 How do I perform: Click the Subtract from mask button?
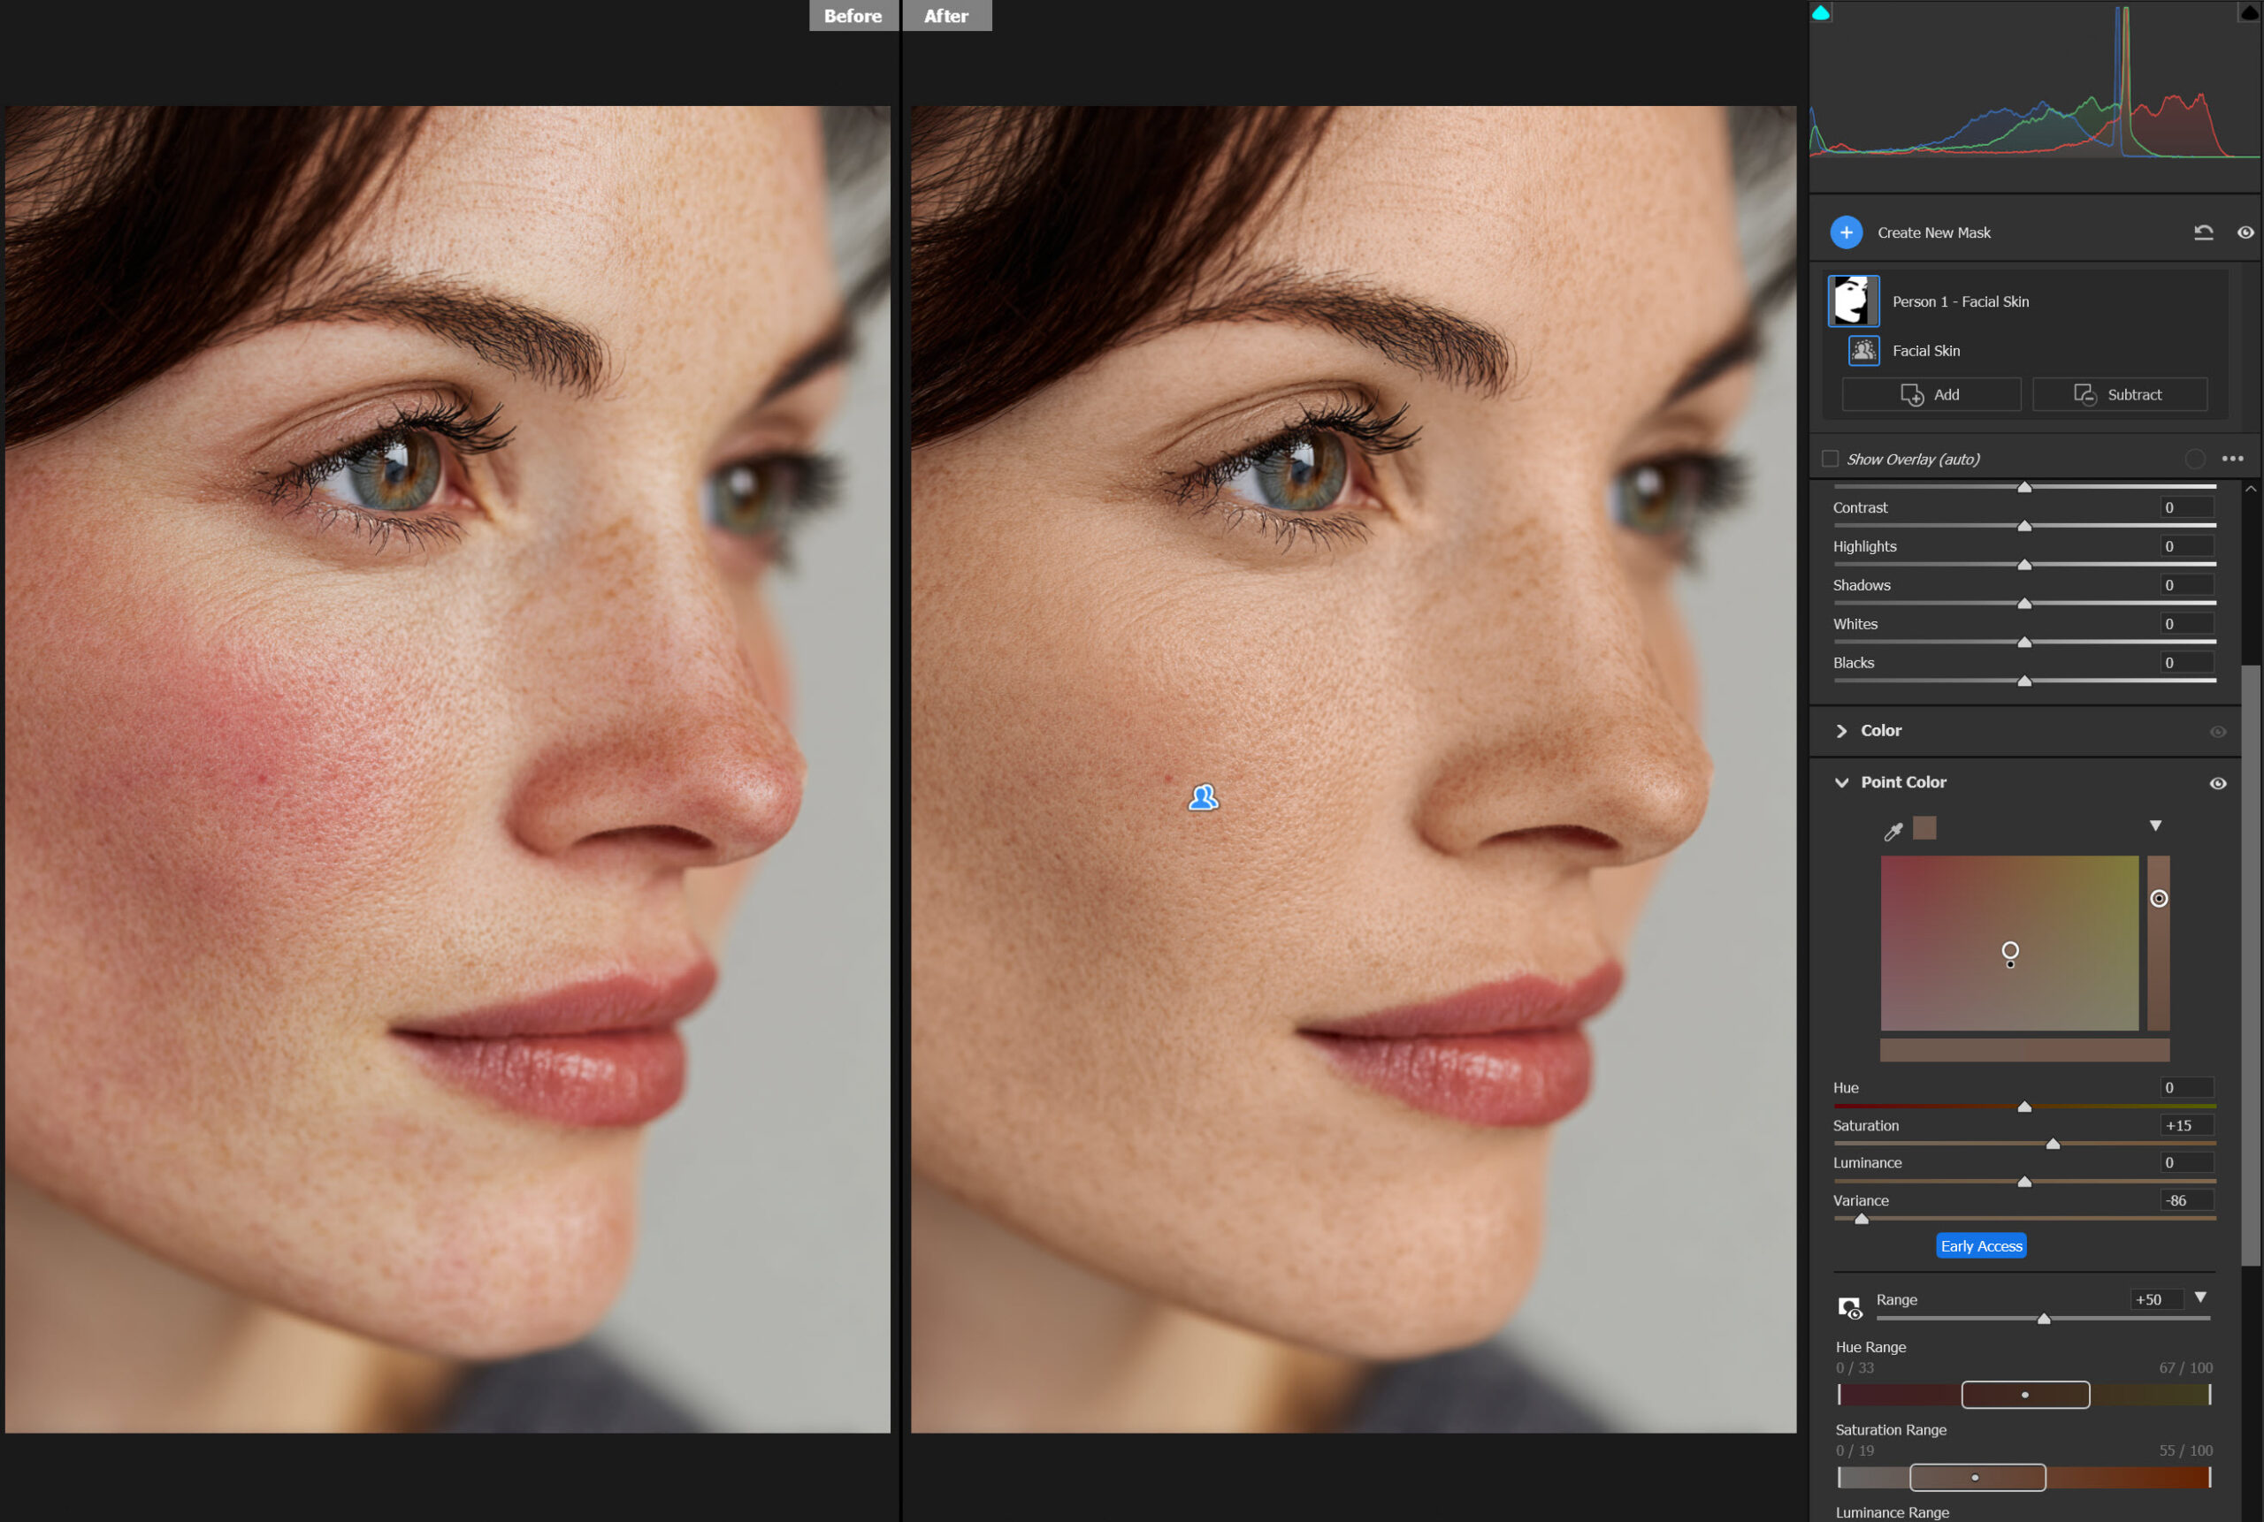2119,394
